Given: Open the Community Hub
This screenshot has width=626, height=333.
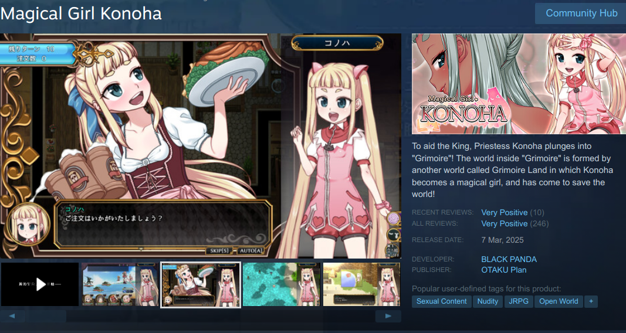Looking at the screenshot, I should tap(581, 13).
